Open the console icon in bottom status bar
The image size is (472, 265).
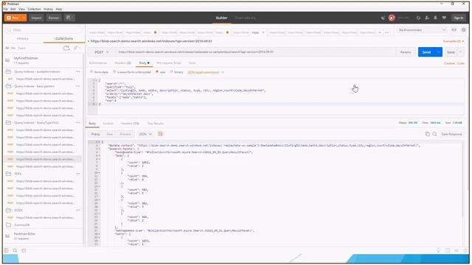pos(24,250)
